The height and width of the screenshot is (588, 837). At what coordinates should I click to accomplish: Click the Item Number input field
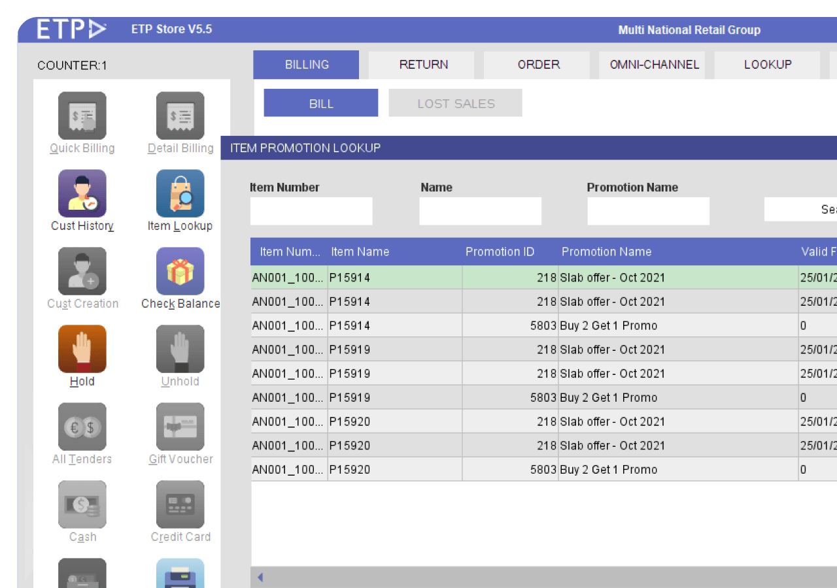click(311, 212)
